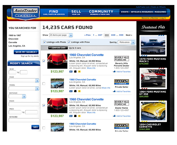Open the Community navigation tab
The width and height of the screenshot is (177, 145).
tap(101, 13)
